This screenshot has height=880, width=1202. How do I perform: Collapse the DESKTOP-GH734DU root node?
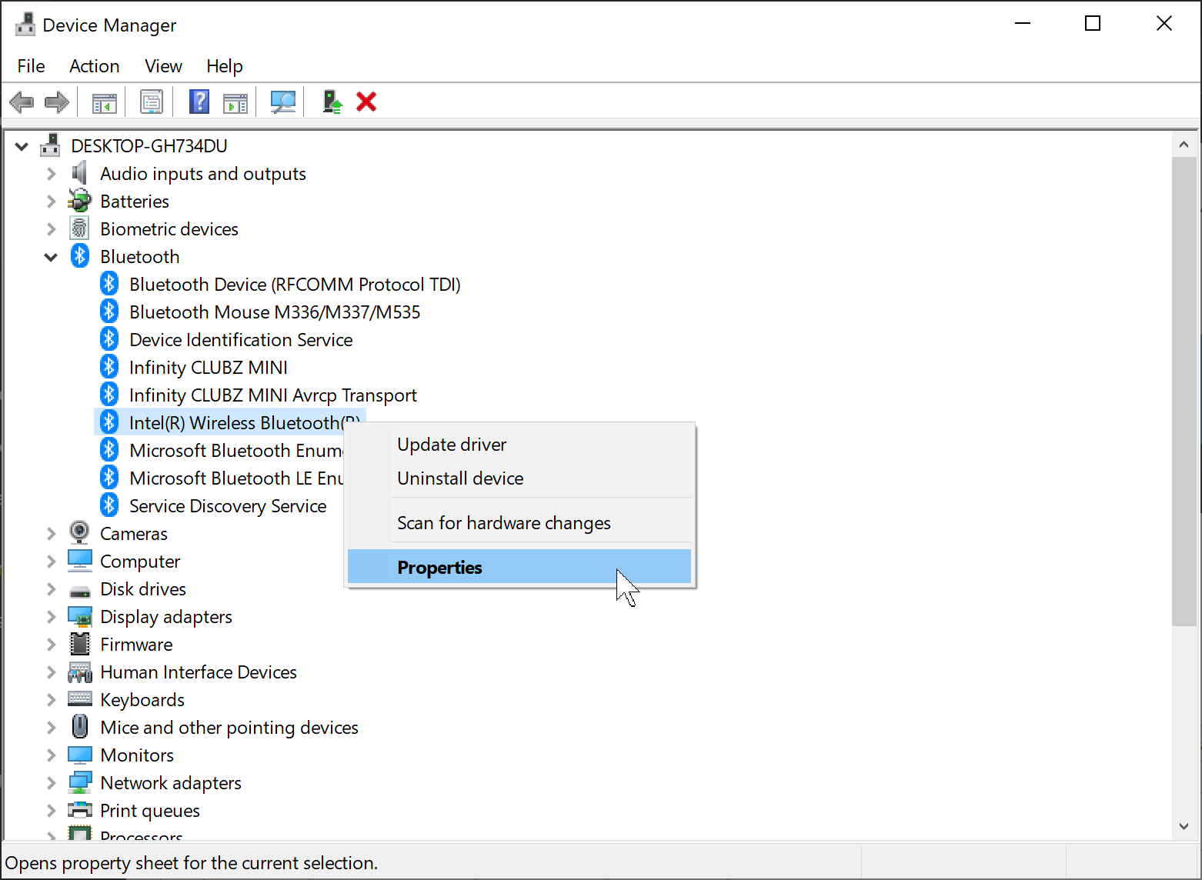[22, 146]
